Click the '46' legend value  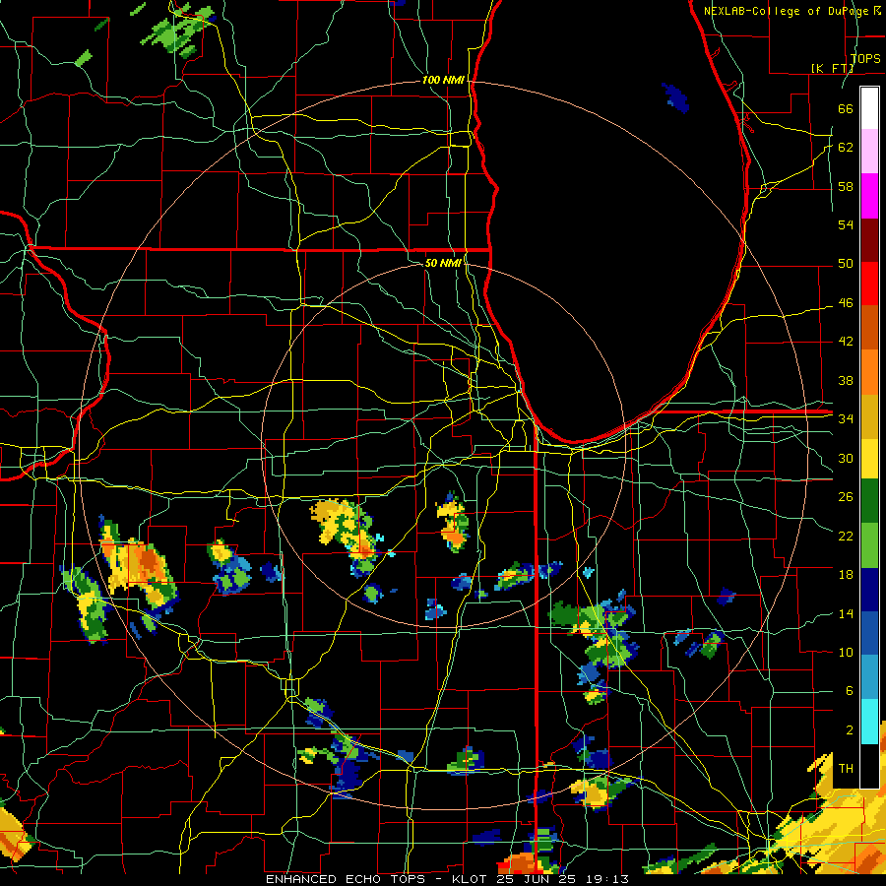tap(846, 302)
